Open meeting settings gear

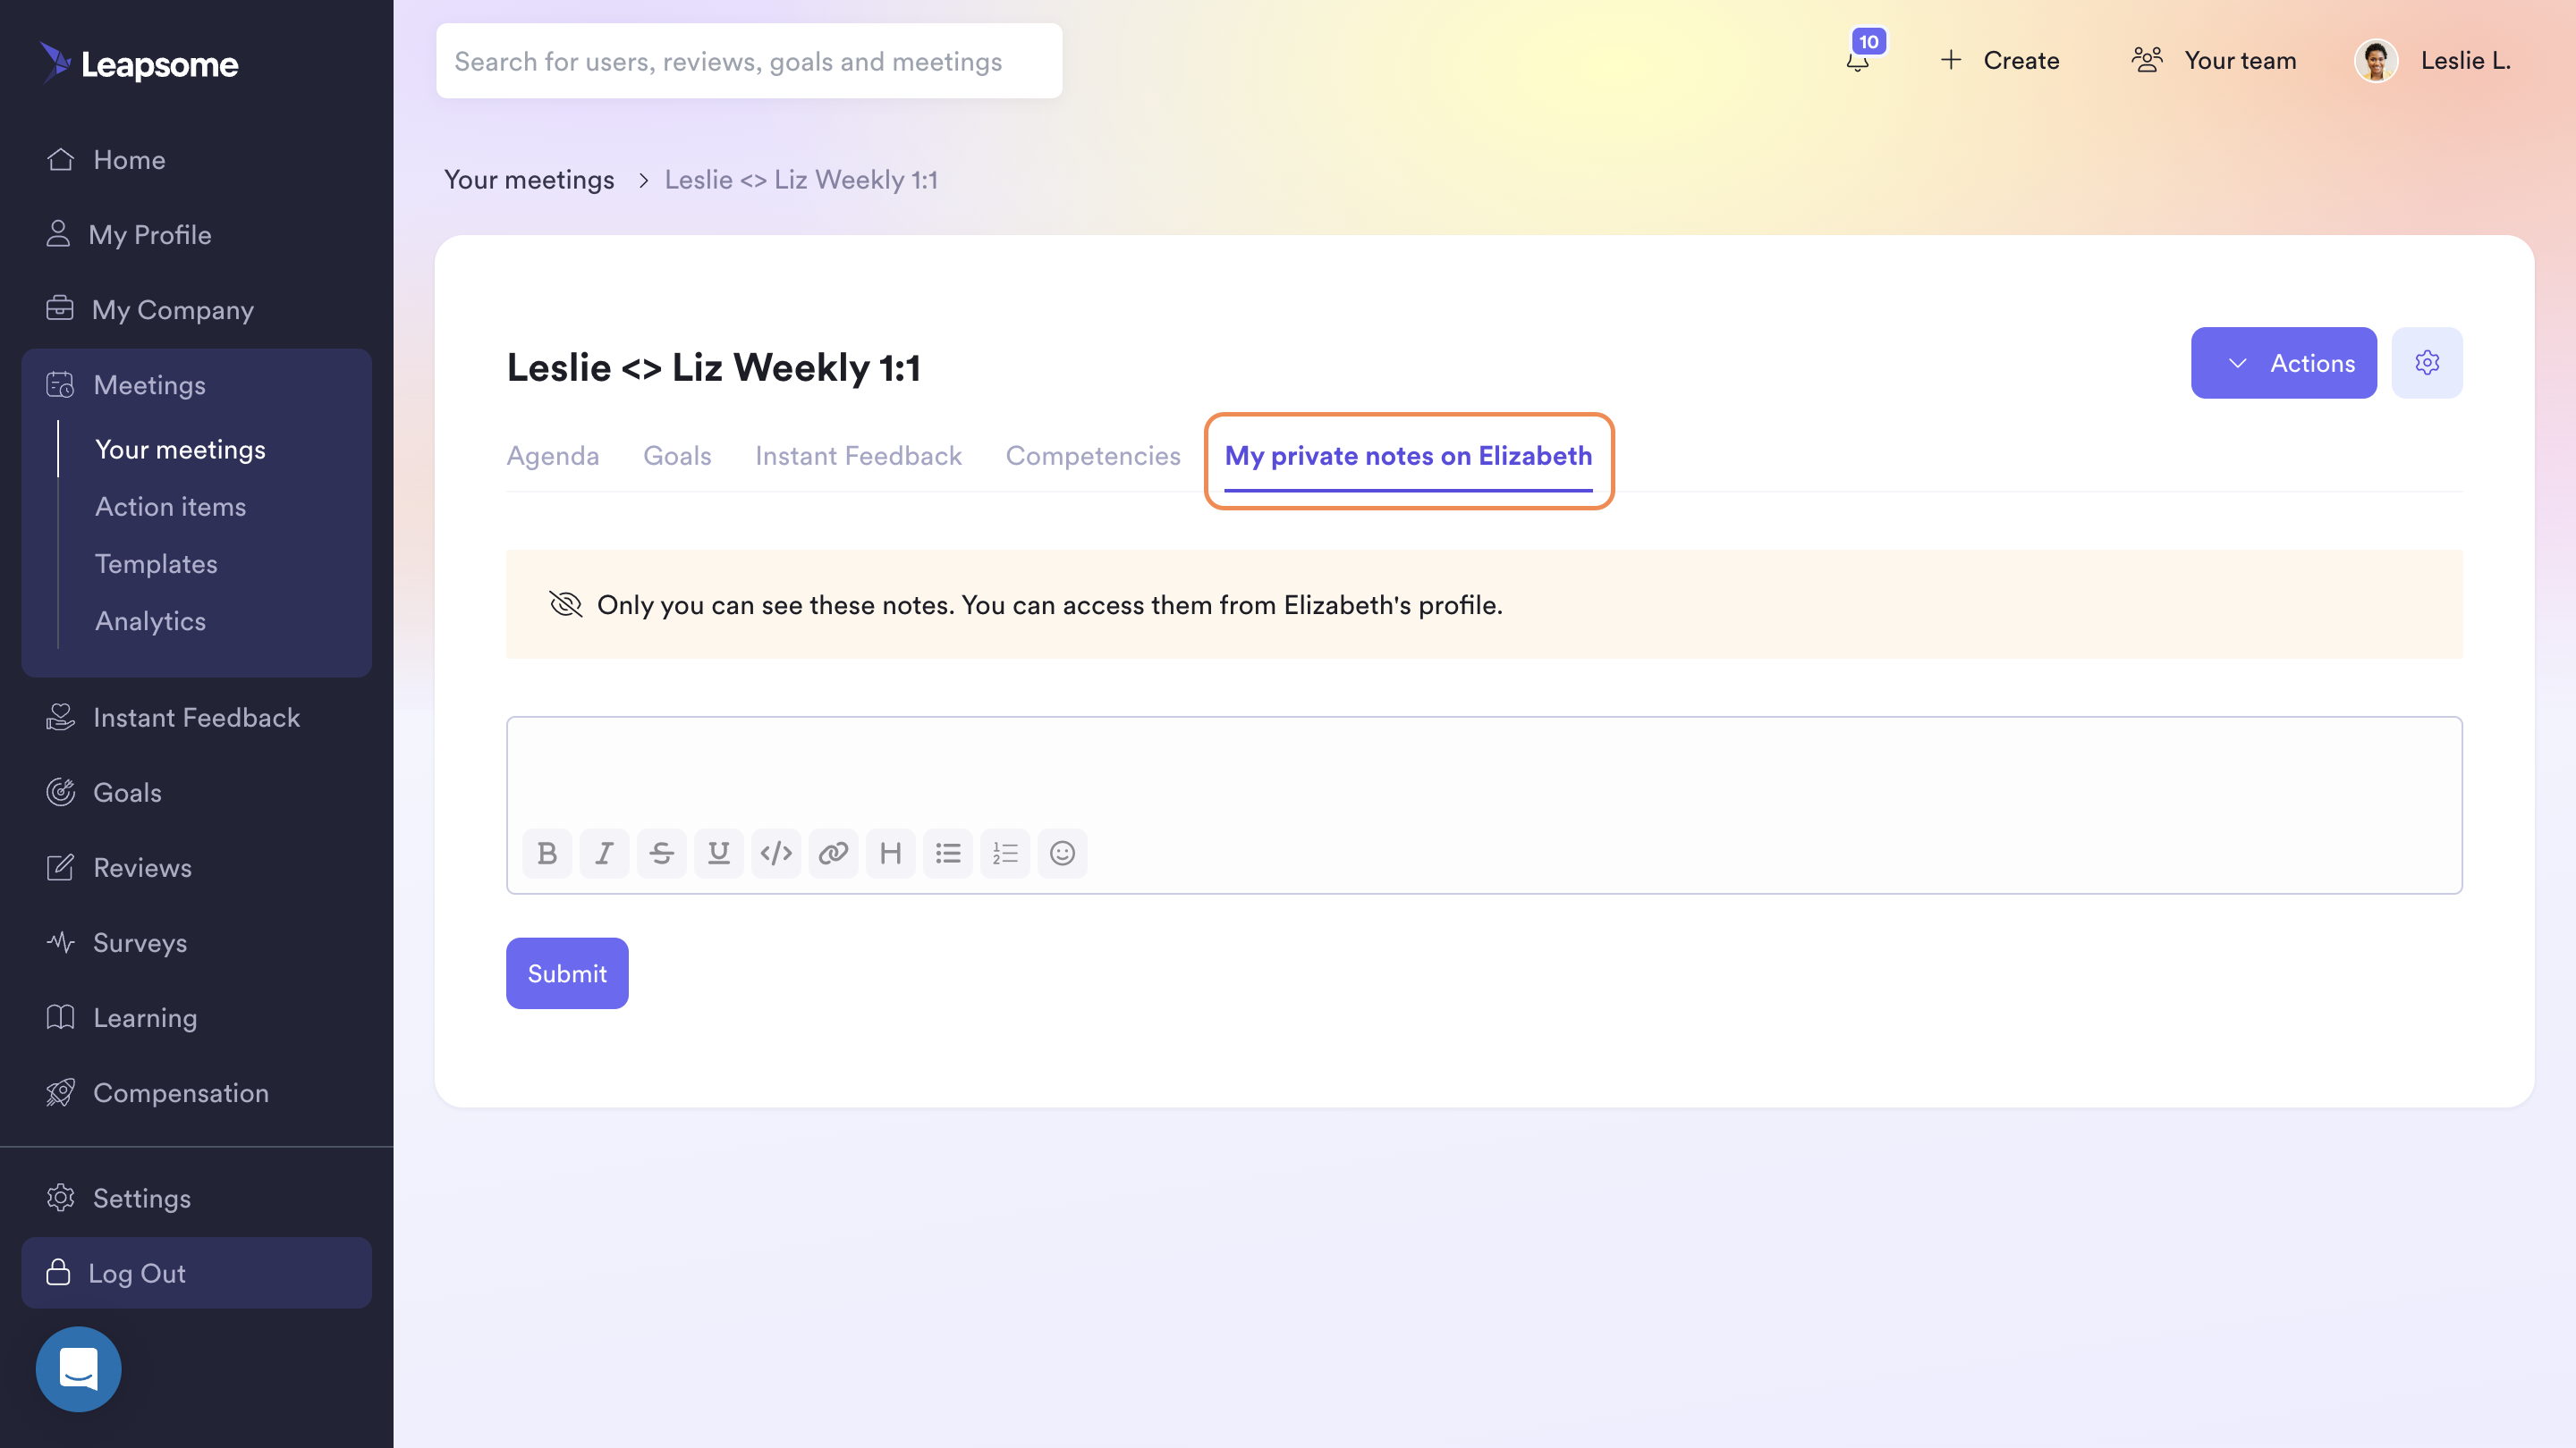pyautogui.click(x=2427, y=363)
